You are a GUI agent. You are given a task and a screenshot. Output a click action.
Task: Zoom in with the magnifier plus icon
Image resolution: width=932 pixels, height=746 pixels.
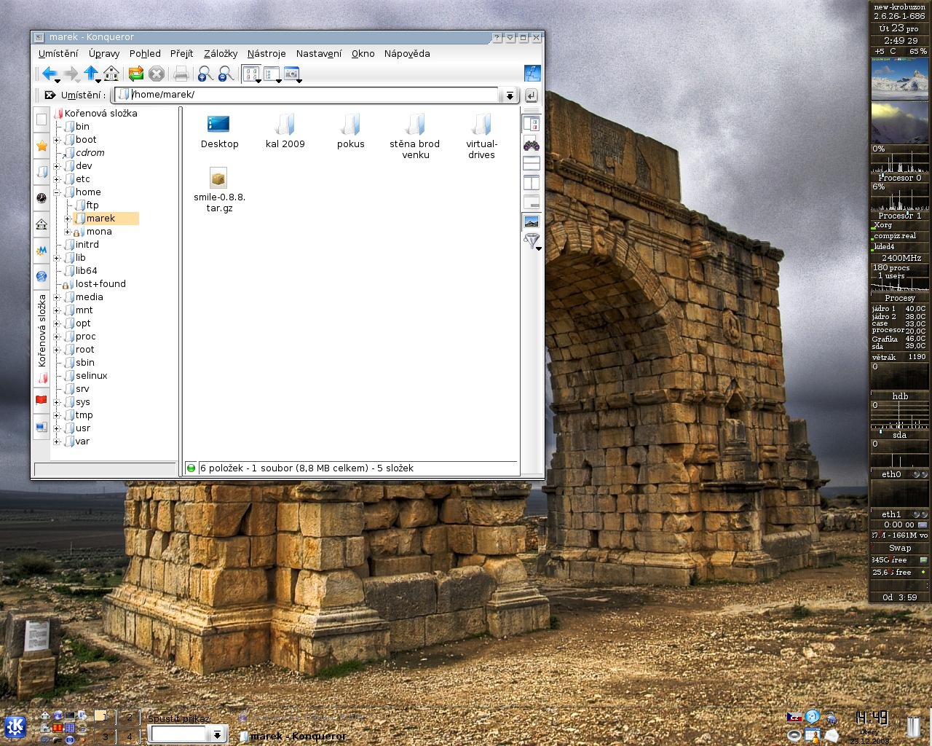pyautogui.click(x=205, y=74)
